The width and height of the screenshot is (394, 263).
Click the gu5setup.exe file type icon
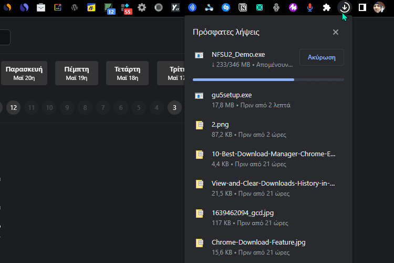[x=199, y=96]
